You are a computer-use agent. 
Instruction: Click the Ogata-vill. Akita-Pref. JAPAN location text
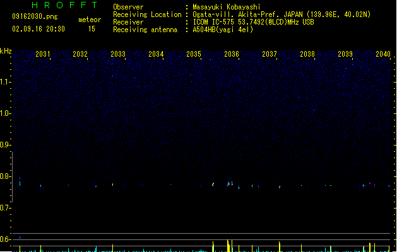281,14
